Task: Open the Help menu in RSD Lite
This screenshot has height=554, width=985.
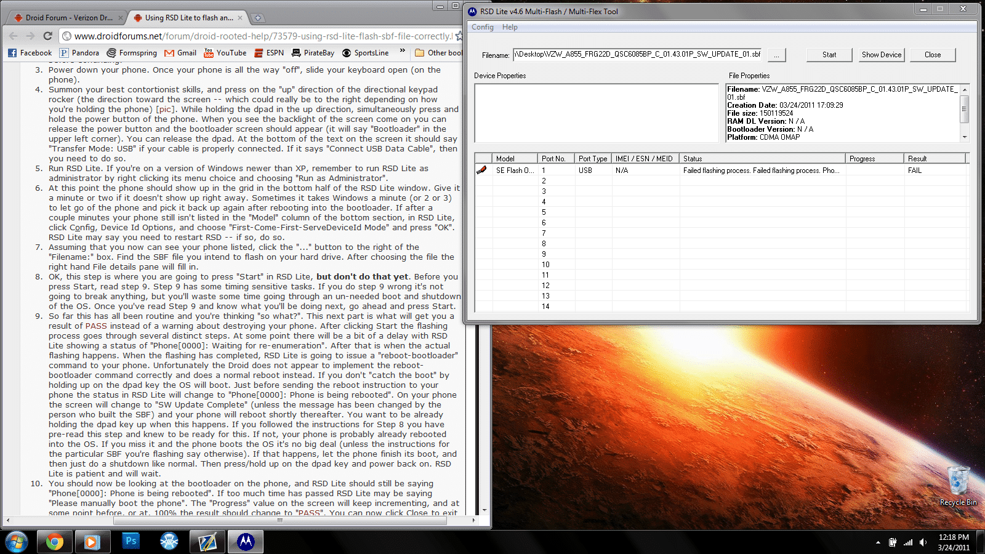Action: (510, 27)
